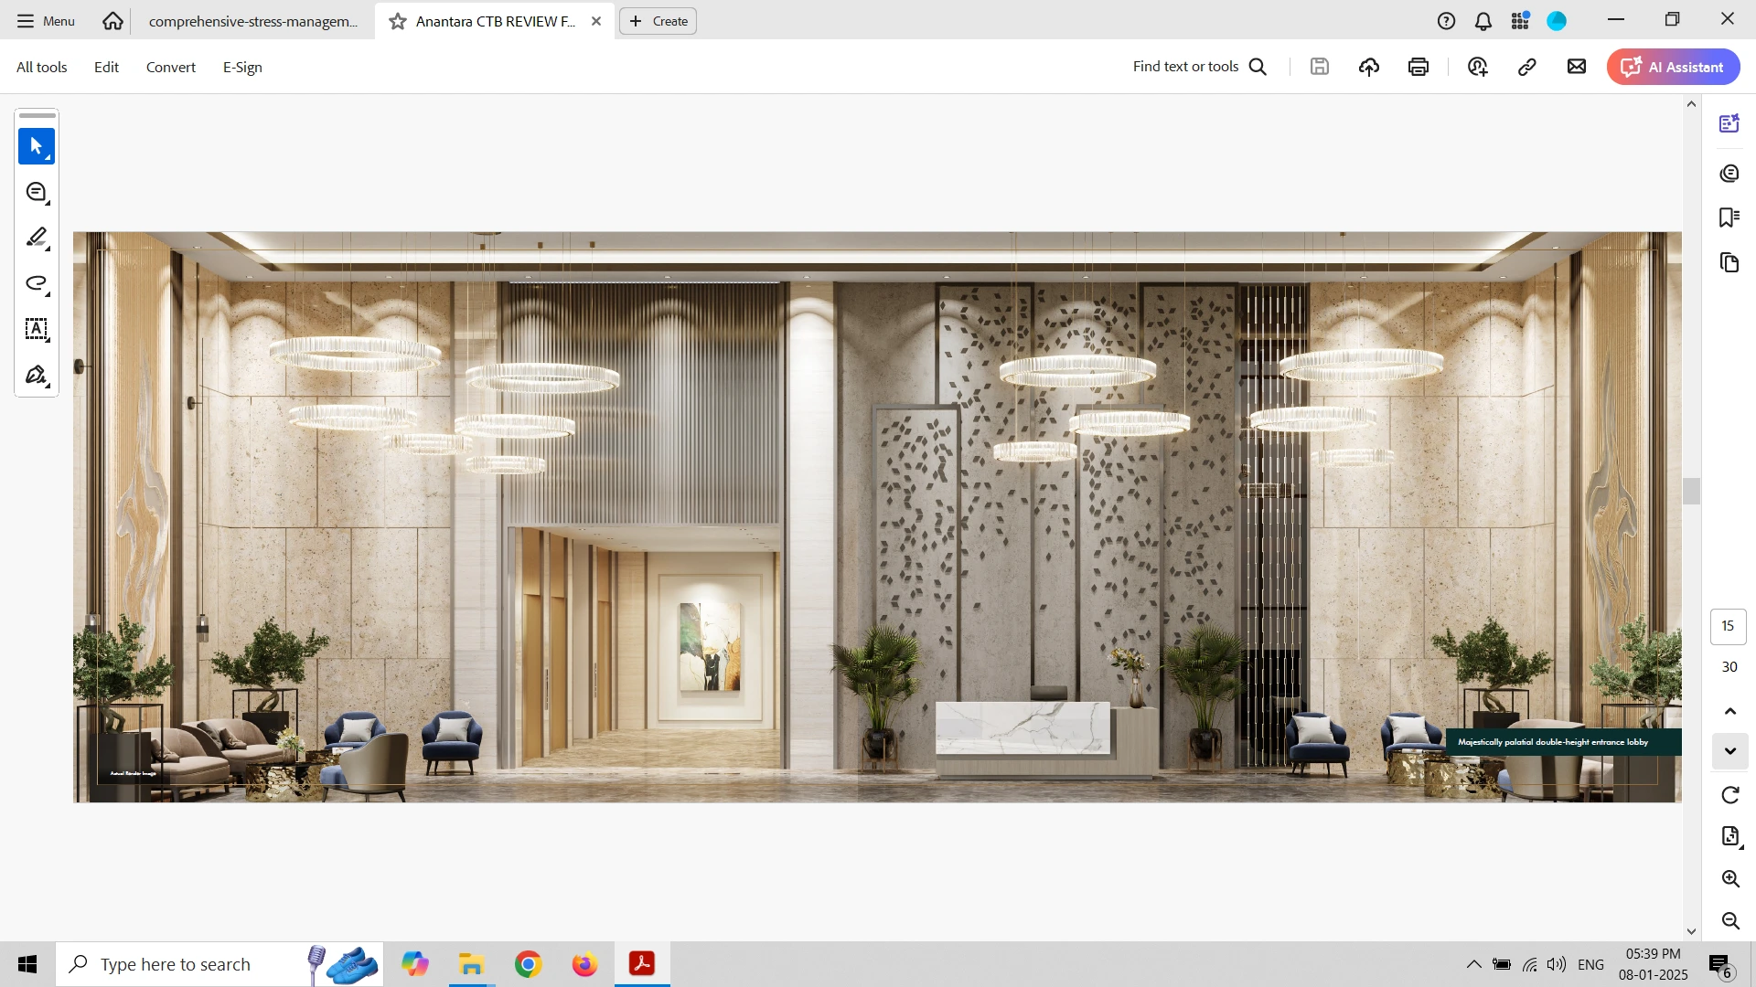Print the document with printer icon
This screenshot has width=1756, height=987.
point(1419,67)
